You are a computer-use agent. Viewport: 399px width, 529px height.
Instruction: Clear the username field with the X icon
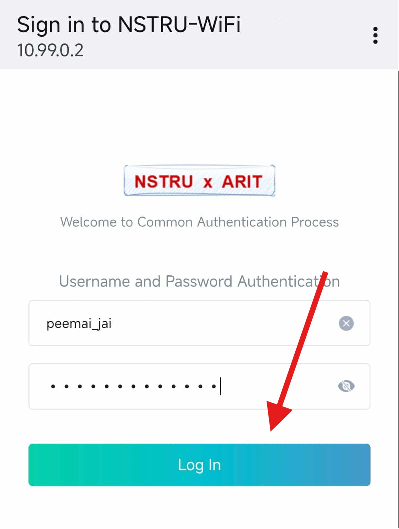(346, 323)
